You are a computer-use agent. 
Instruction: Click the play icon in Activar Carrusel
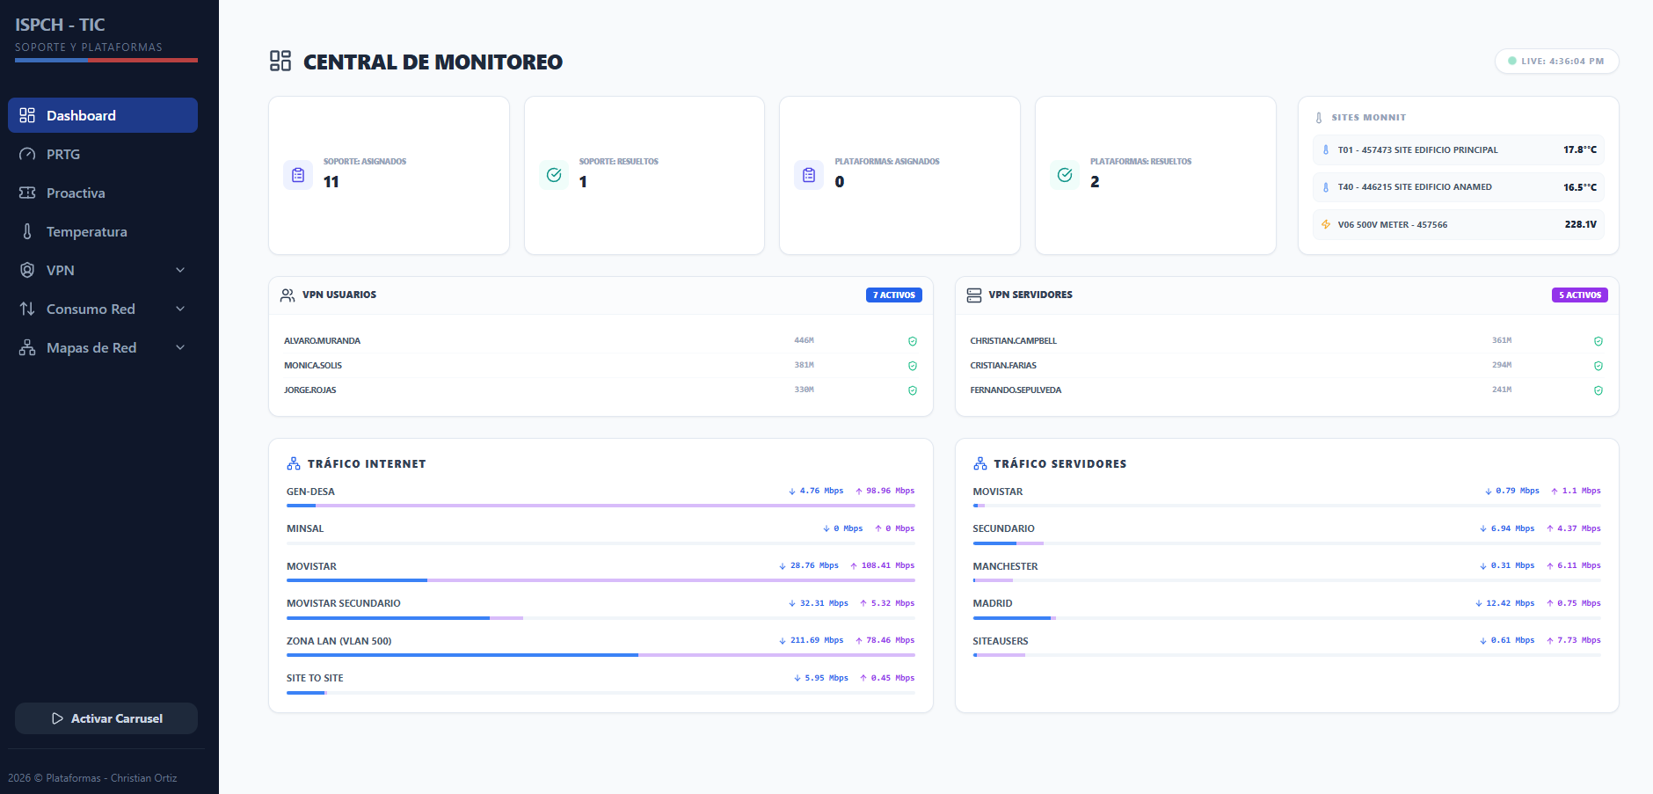[x=57, y=718]
